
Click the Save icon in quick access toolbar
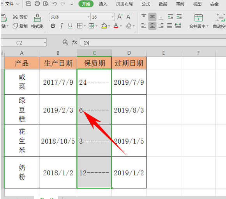coord(28,4)
